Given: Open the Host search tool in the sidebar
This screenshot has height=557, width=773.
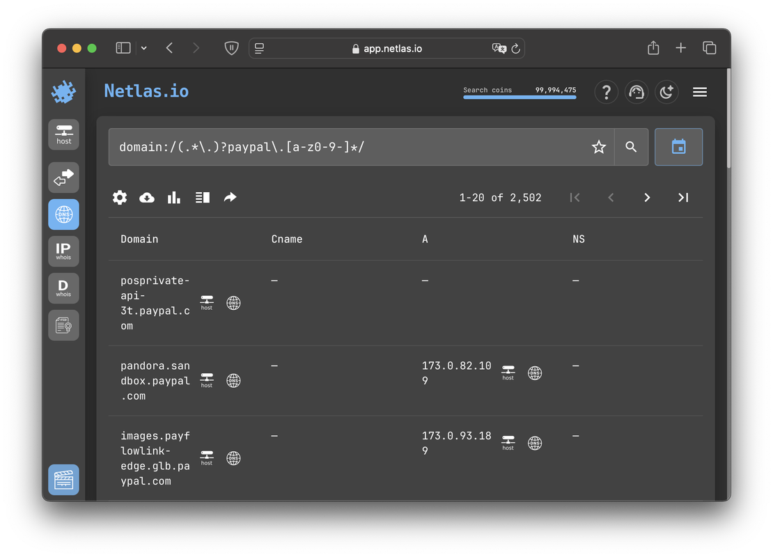Looking at the screenshot, I should [x=63, y=134].
